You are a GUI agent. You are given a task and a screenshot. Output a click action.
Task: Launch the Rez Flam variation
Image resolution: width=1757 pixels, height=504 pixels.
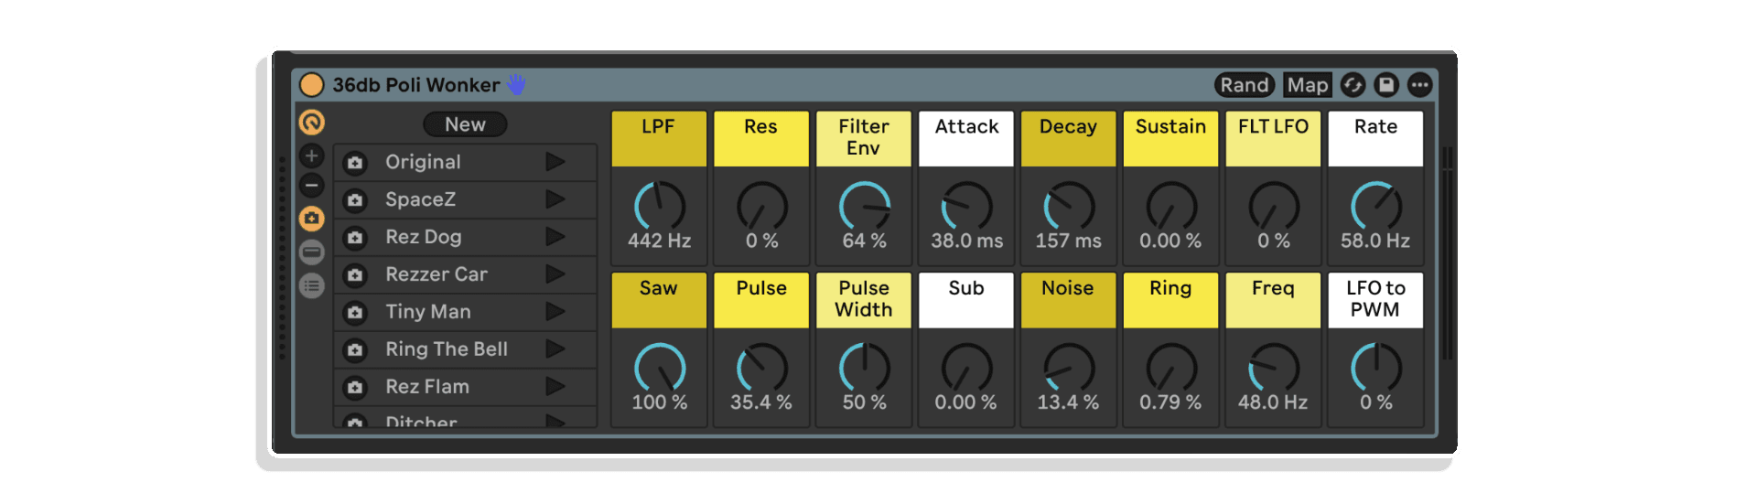click(x=555, y=387)
